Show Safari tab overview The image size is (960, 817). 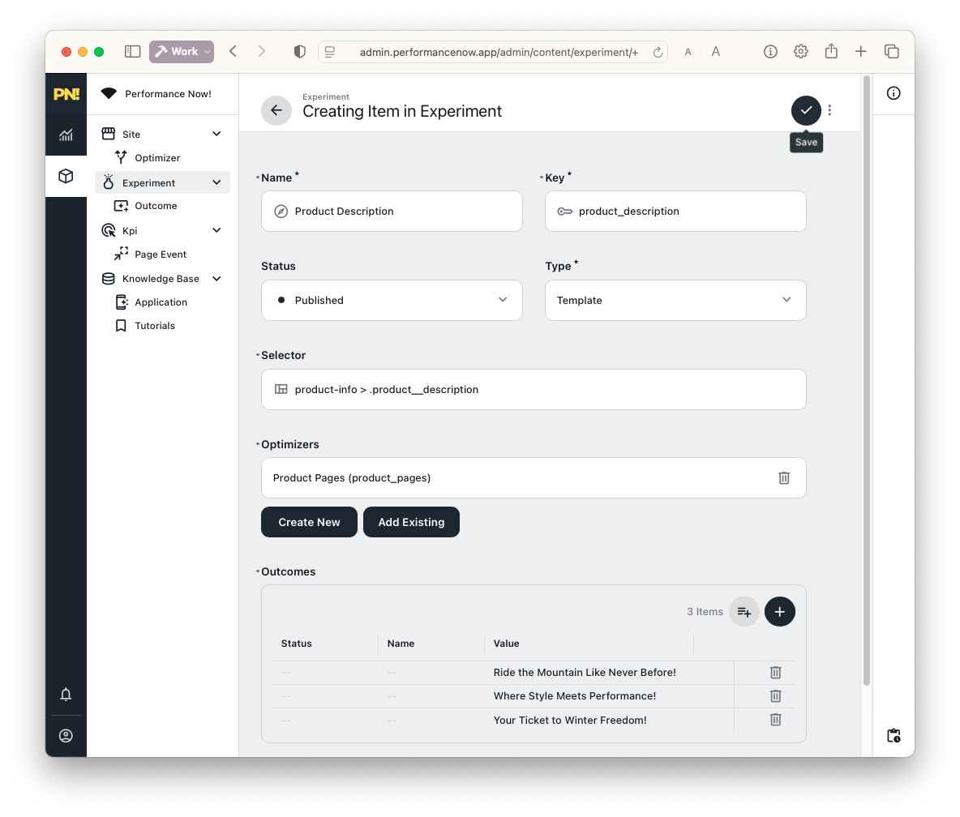tap(891, 52)
